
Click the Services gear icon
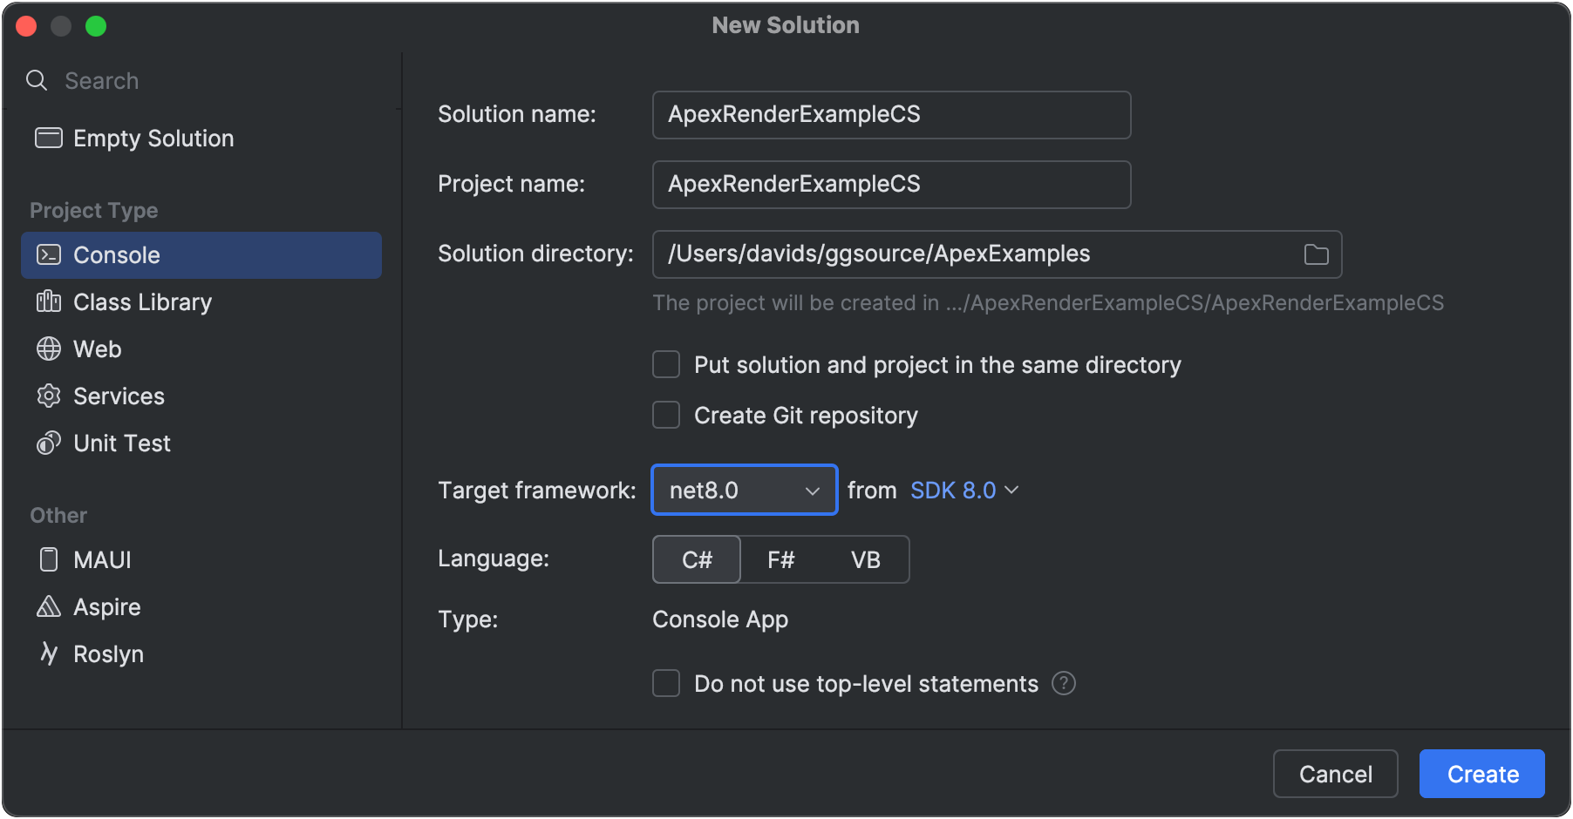[49, 396]
